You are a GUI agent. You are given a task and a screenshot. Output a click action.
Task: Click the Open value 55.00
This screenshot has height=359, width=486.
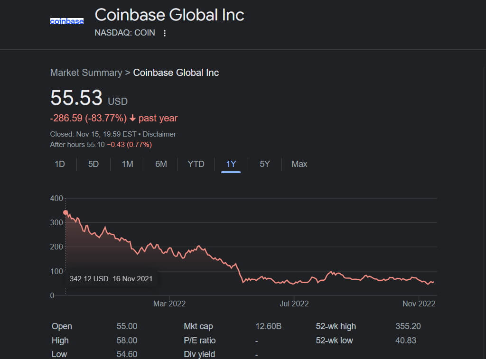pos(127,326)
